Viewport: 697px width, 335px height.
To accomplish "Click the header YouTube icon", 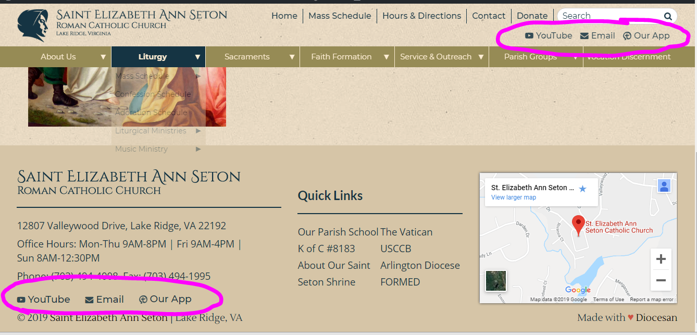I will point(529,36).
